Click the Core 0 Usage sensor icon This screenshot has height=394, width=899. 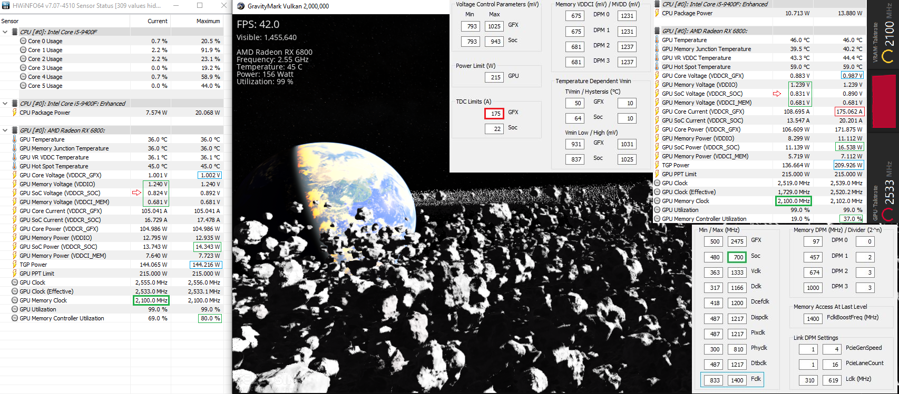pyautogui.click(x=23, y=41)
